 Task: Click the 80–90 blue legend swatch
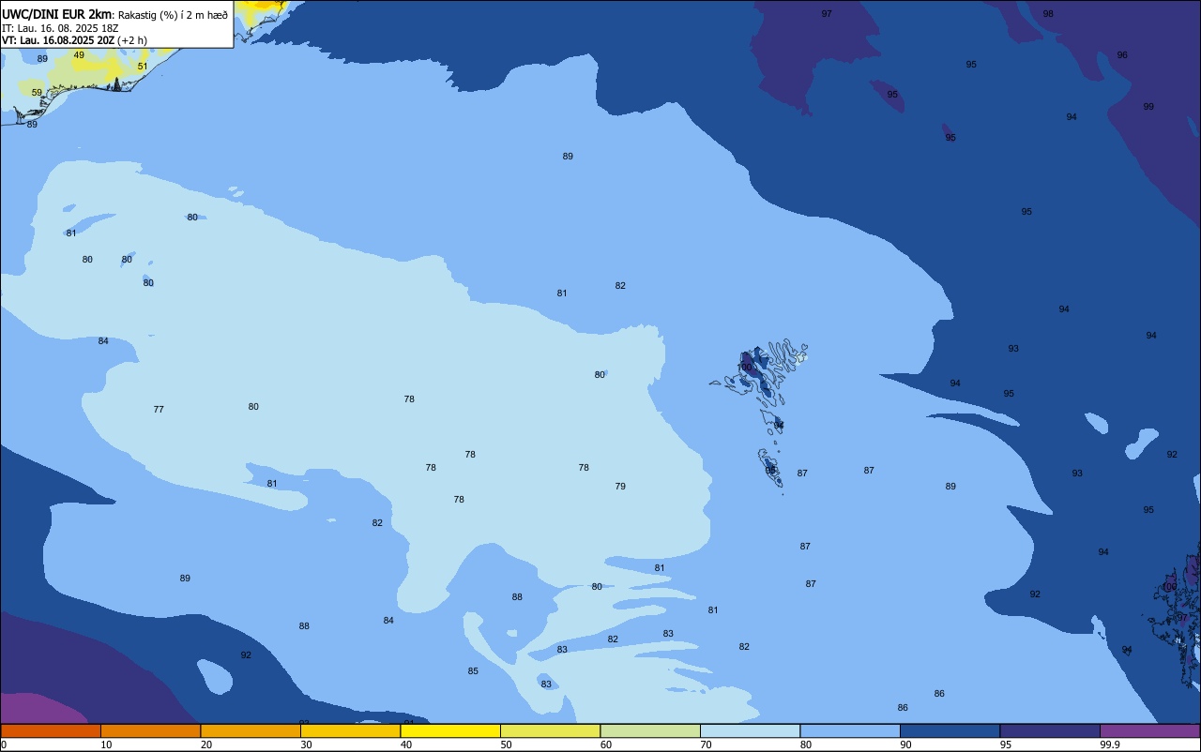point(850,730)
